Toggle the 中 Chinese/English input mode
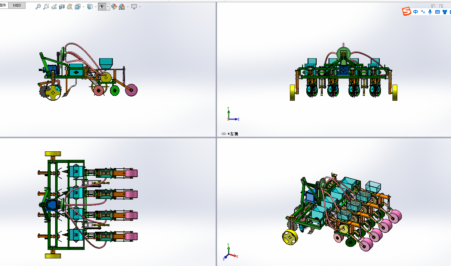 416,12
